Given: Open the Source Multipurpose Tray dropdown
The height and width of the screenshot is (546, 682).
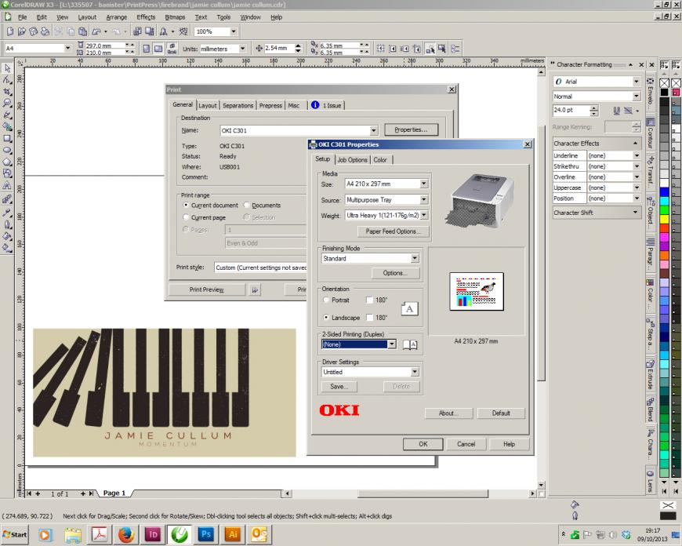Looking at the screenshot, I should click(423, 199).
